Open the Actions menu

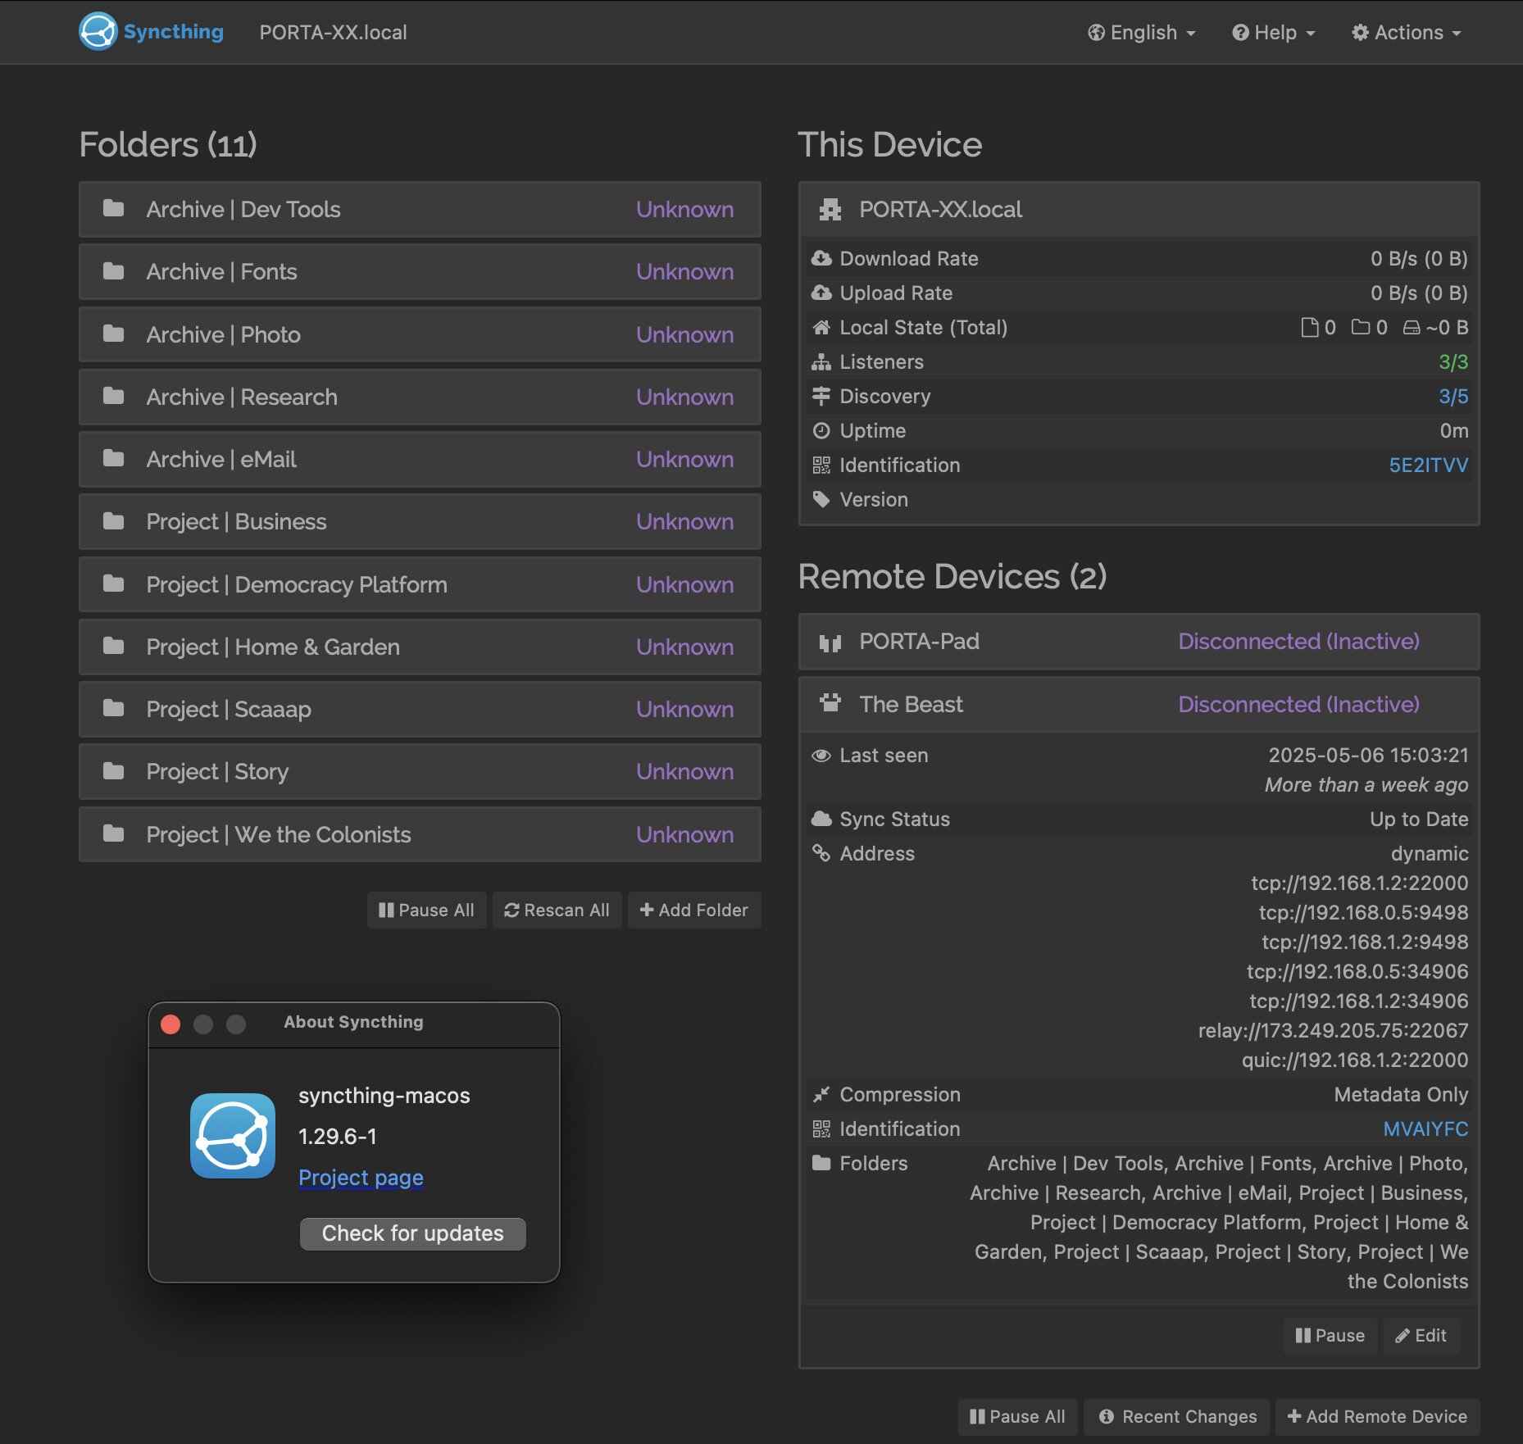tap(1407, 33)
